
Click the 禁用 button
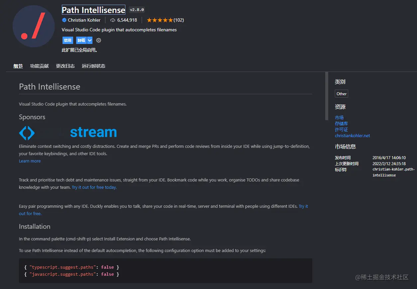(x=68, y=40)
